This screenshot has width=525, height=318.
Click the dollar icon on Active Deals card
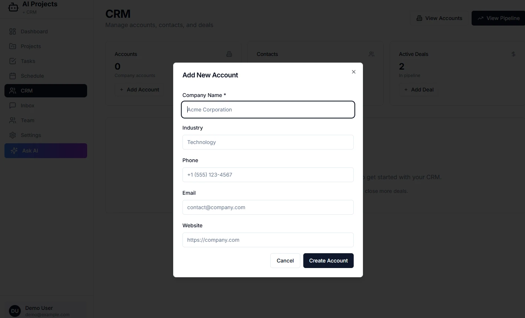click(x=513, y=54)
